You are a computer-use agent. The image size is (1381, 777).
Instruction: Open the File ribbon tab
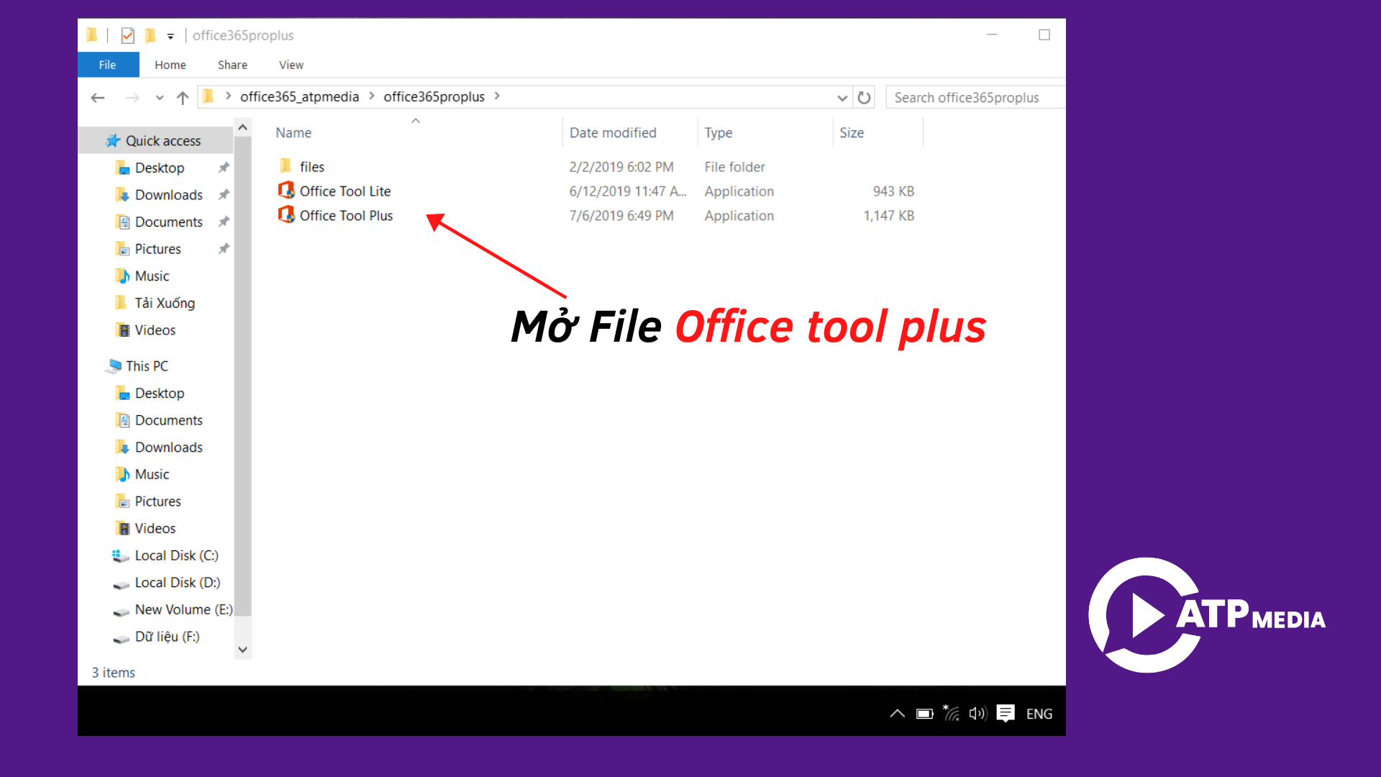pyautogui.click(x=108, y=65)
